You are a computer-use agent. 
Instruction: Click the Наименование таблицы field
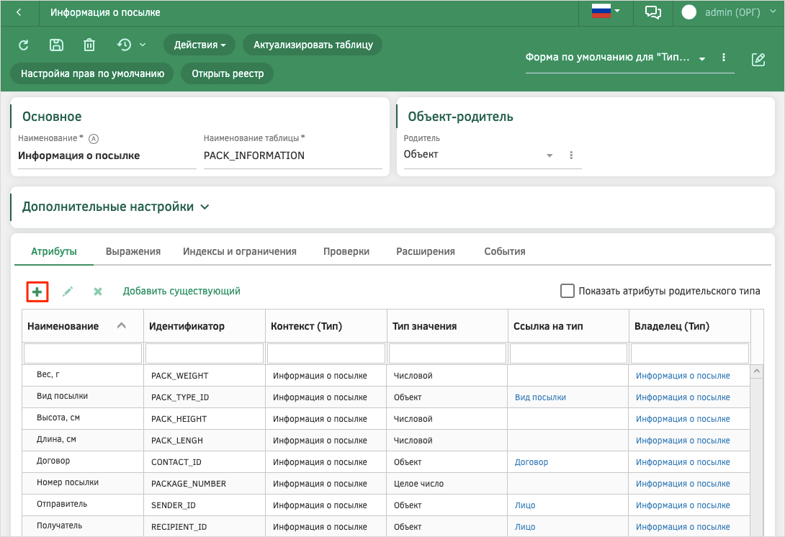[293, 155]
